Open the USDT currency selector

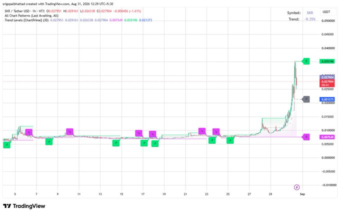pos(327,12)
